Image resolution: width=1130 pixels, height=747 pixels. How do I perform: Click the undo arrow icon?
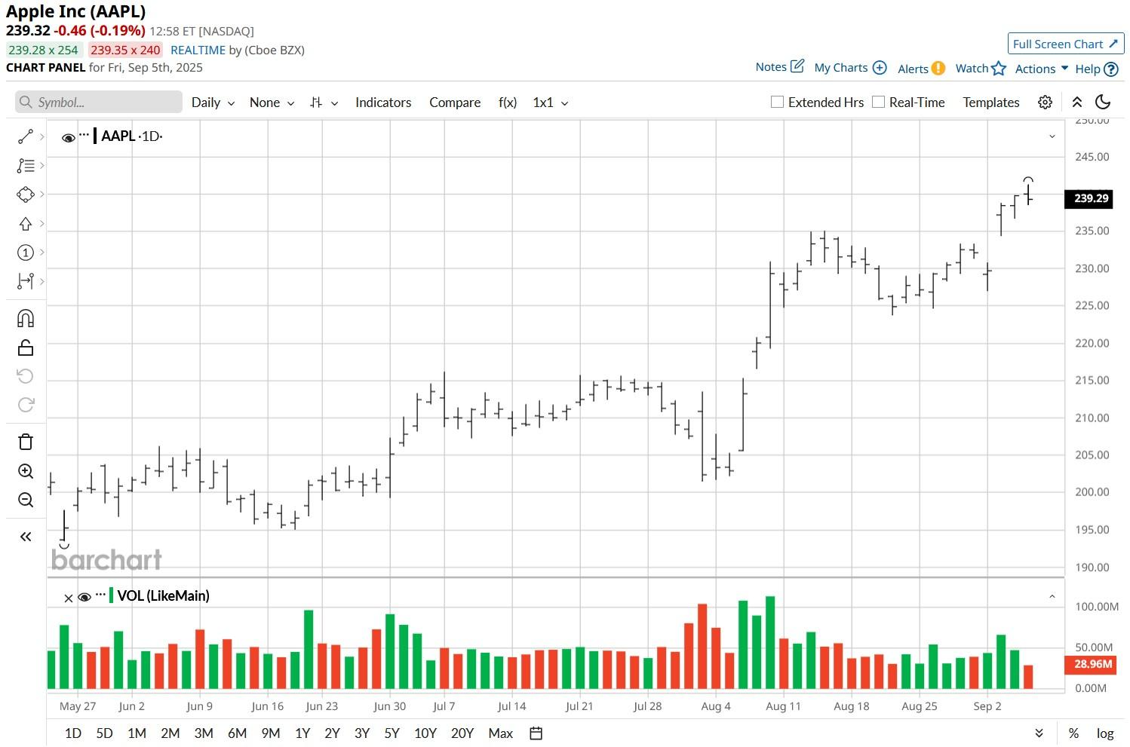26,376
